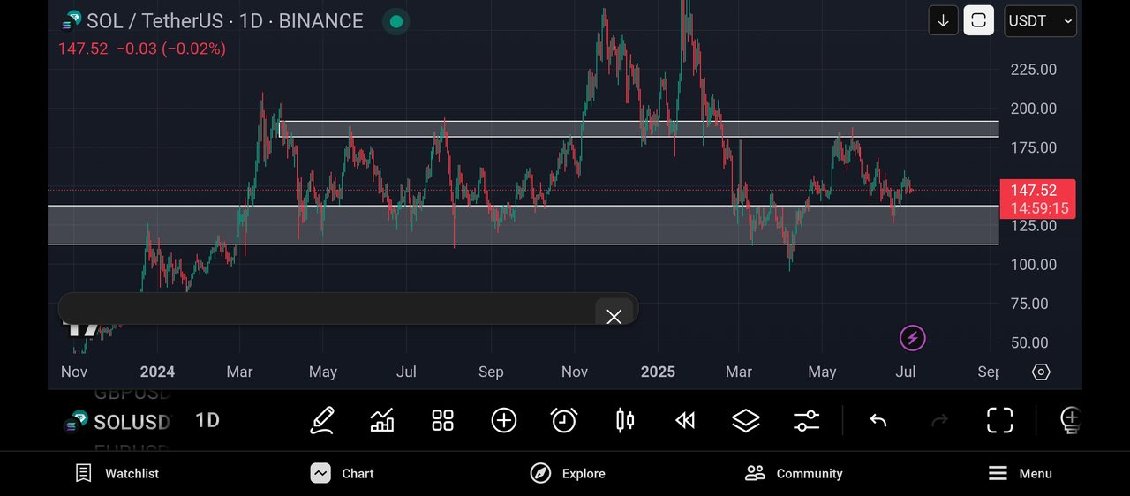
Task: Select the upper resistance zone rectangle
Action: tap(639, 129)
